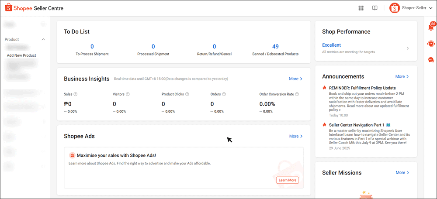Open Fulfillment Policy Update announcement

point(362,88)
